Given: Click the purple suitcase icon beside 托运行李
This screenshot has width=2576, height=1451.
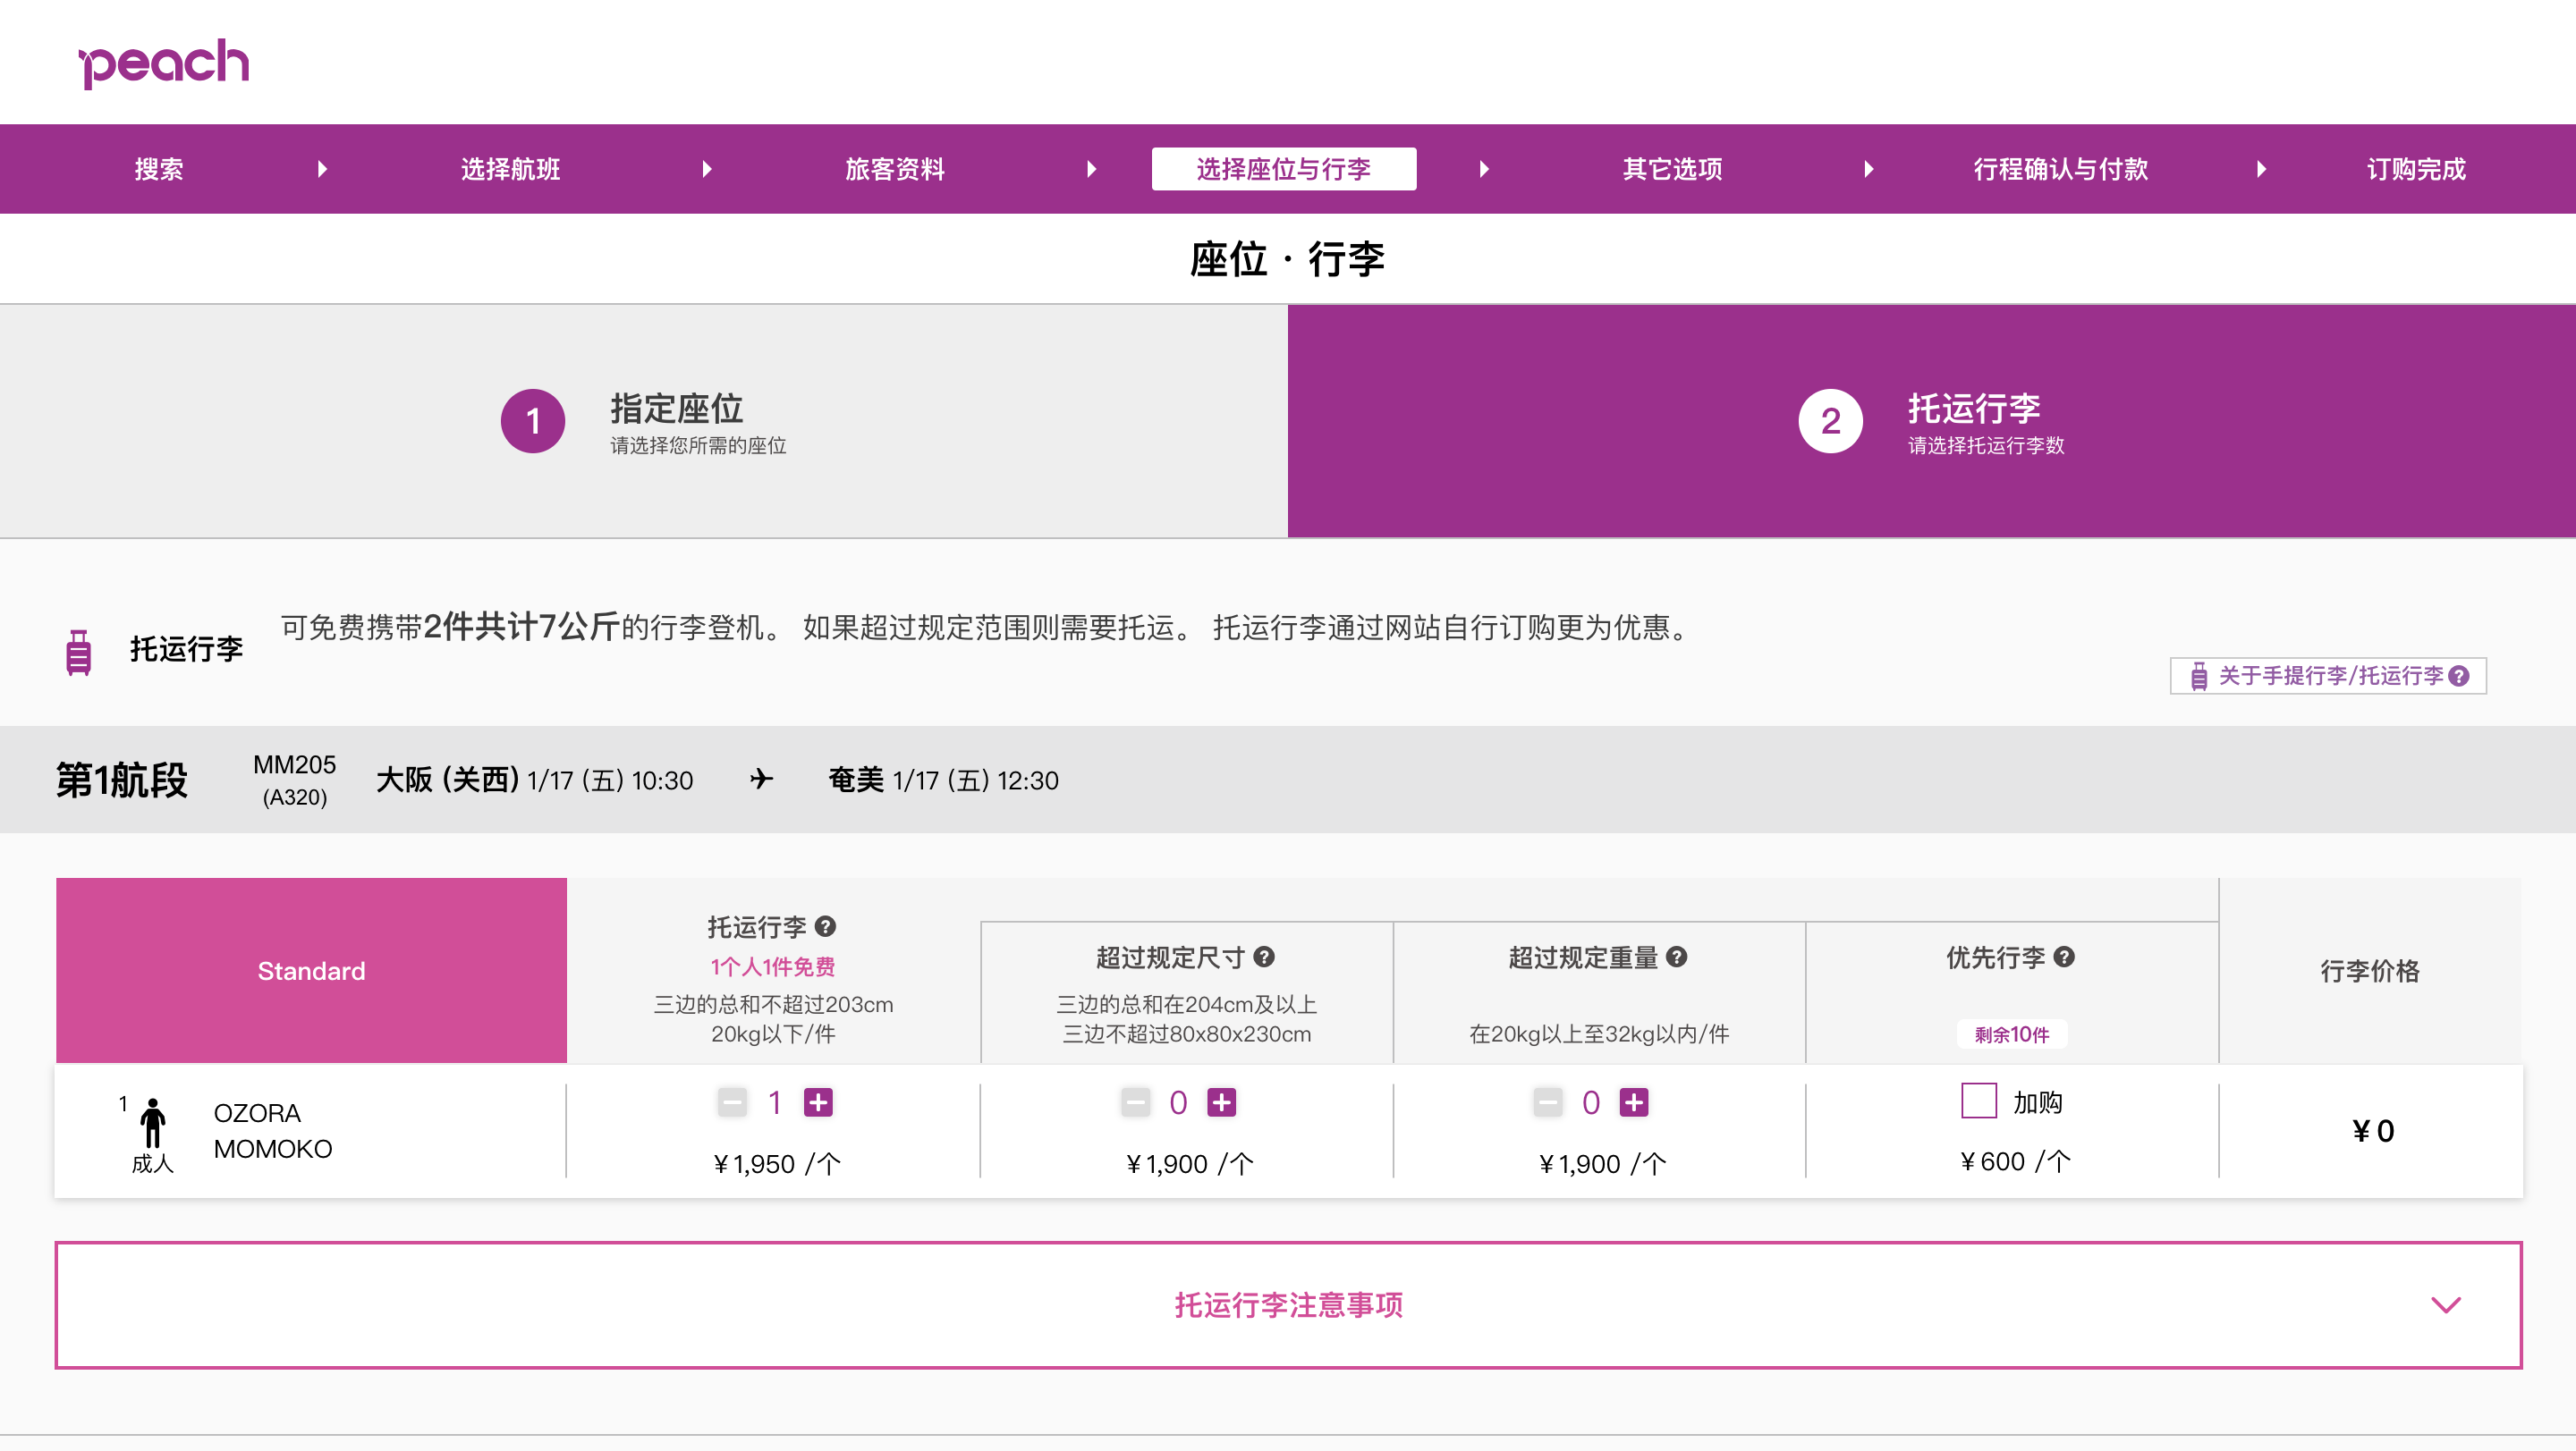Looking at the screenshot, I should pyautogui.click(x=78, y=653).
